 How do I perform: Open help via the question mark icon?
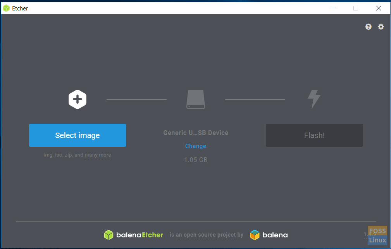click(x=368, y=27)
